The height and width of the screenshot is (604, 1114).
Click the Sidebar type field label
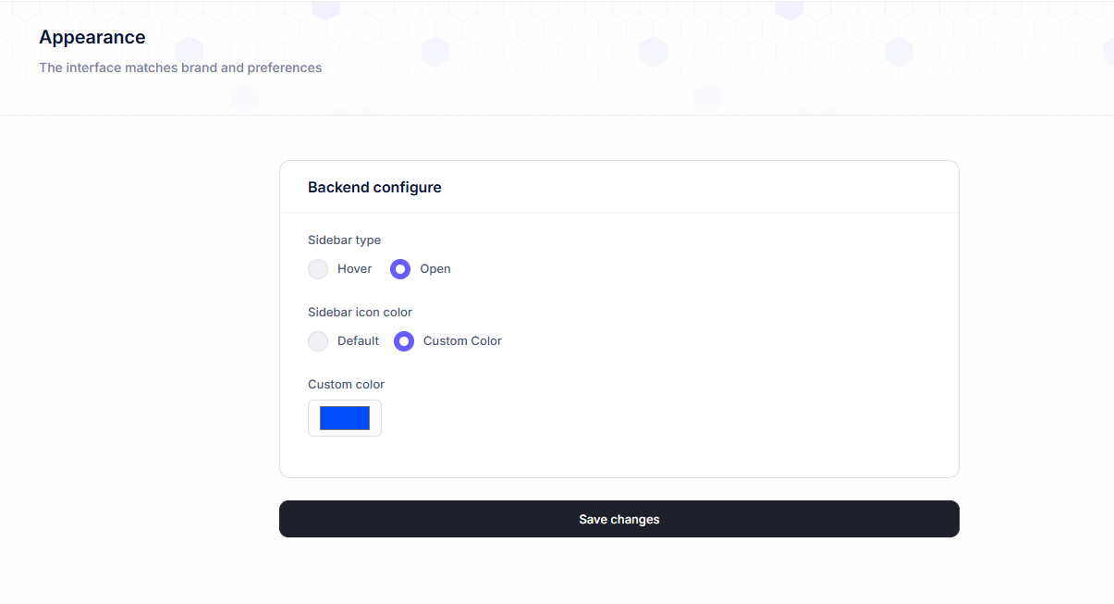344,240
